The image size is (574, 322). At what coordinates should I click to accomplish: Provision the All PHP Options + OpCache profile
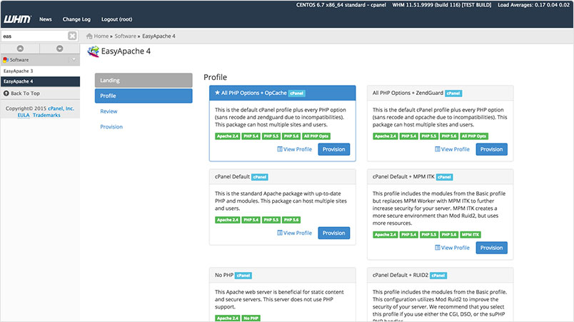pos(334,149)
